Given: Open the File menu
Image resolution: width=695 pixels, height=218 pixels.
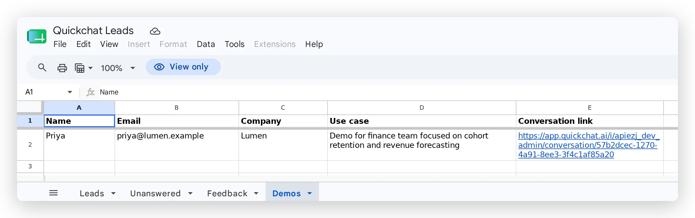Looking at the screenshot, I should pos(60,44).
